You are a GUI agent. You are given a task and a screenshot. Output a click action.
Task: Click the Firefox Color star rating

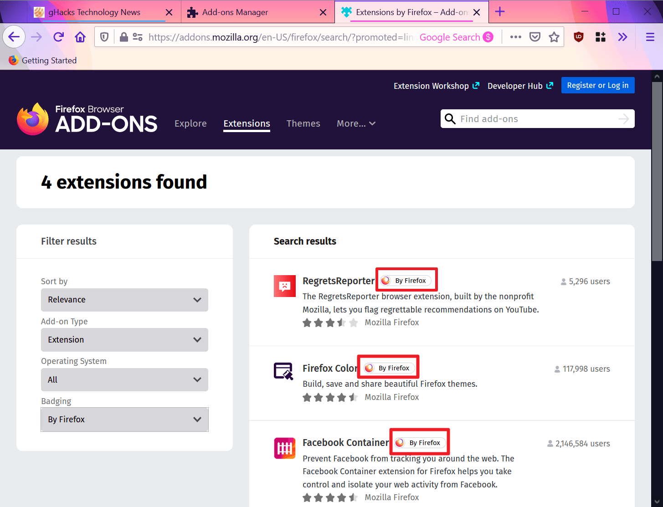pos(330,398)
